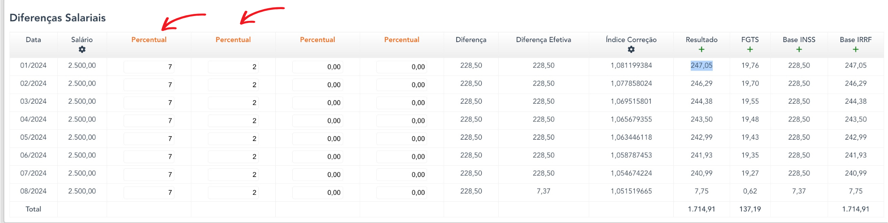The height and width of the screenshot is (223, 888).
Task: Click the plus icon under Resultado
Action: click(x=702, y=49)
